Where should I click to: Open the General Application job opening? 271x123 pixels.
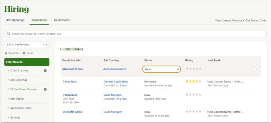click(x=116, y=81)
